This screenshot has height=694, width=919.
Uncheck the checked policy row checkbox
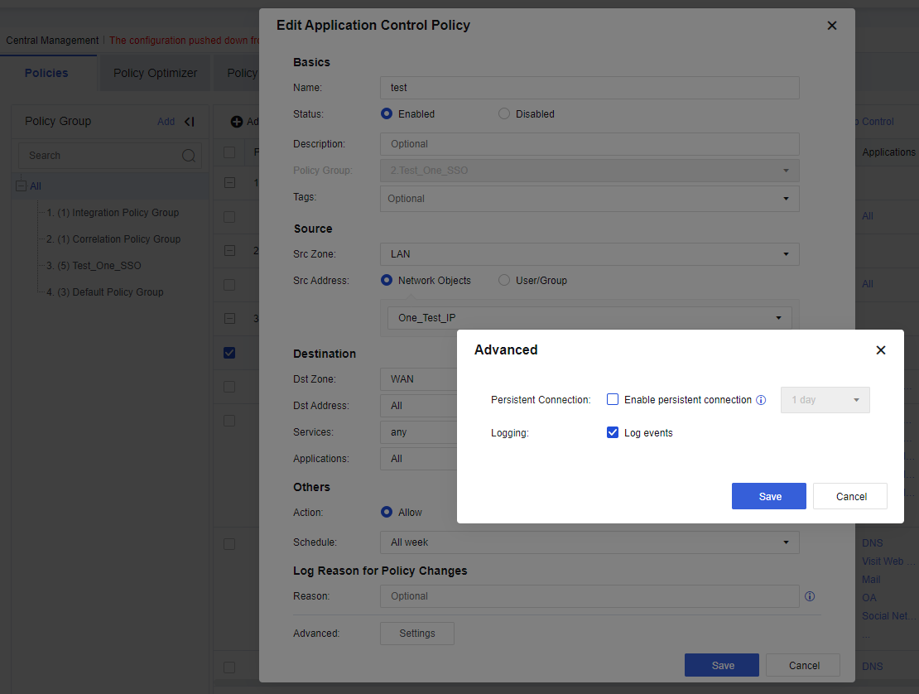pos(229,353)
